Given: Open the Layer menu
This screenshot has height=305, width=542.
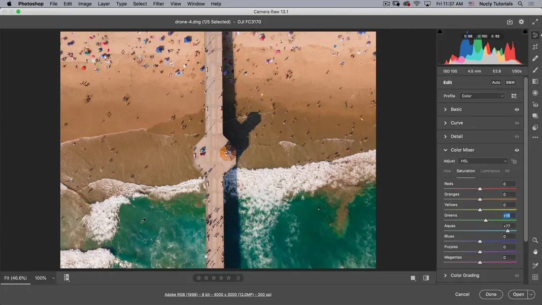Looking at the screenshot, I should tap(104, 4).
